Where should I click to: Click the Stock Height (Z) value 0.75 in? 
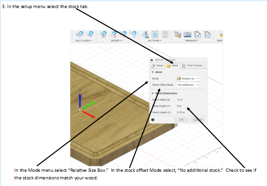(181, 112)
